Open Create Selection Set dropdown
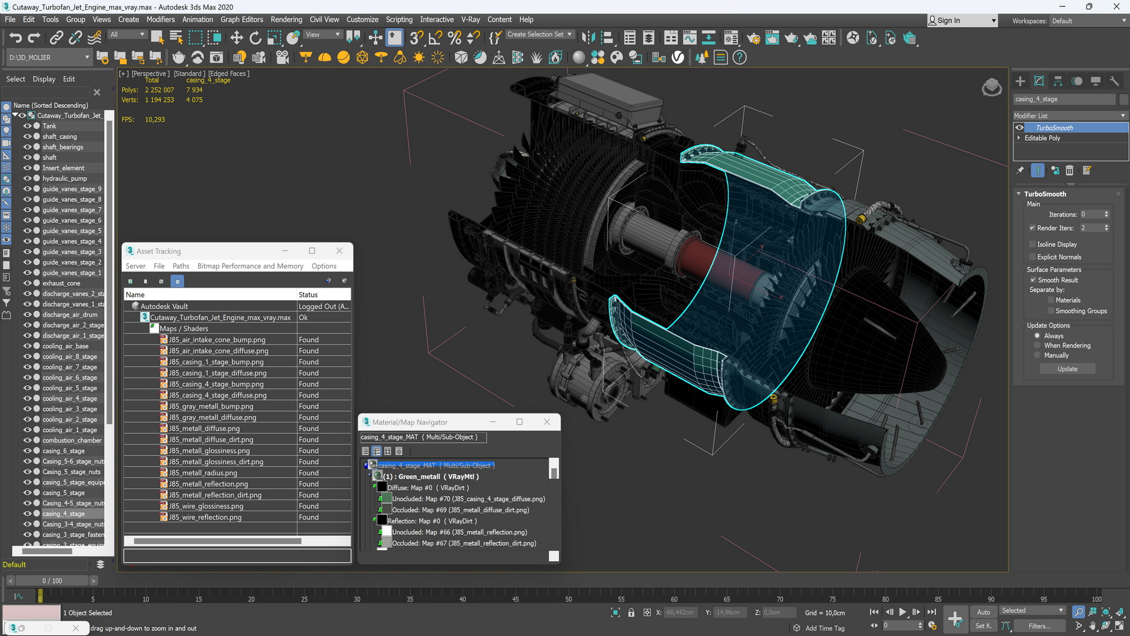Viewport: 1130px width, 636px height. point(540,35)
